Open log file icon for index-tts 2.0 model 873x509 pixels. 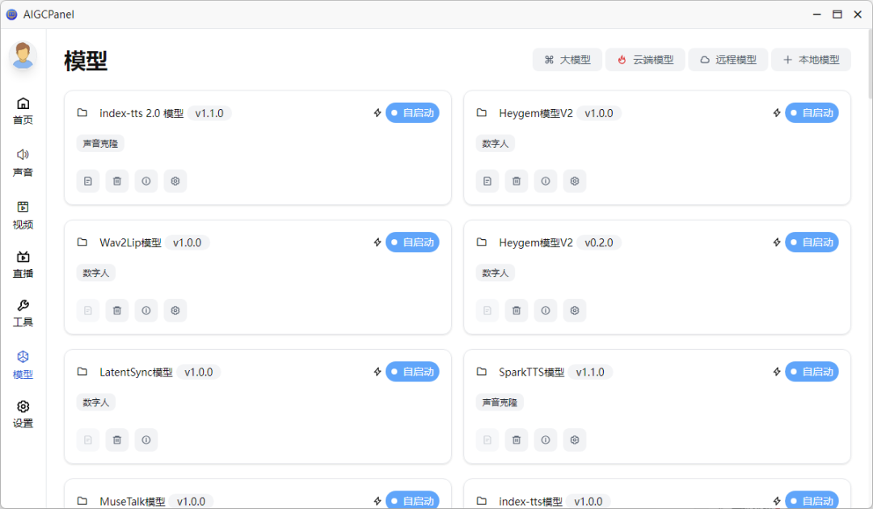[88, 181]
